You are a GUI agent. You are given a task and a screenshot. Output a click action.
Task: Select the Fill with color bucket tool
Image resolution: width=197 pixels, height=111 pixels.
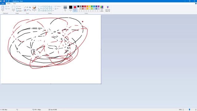click(27, 7)
